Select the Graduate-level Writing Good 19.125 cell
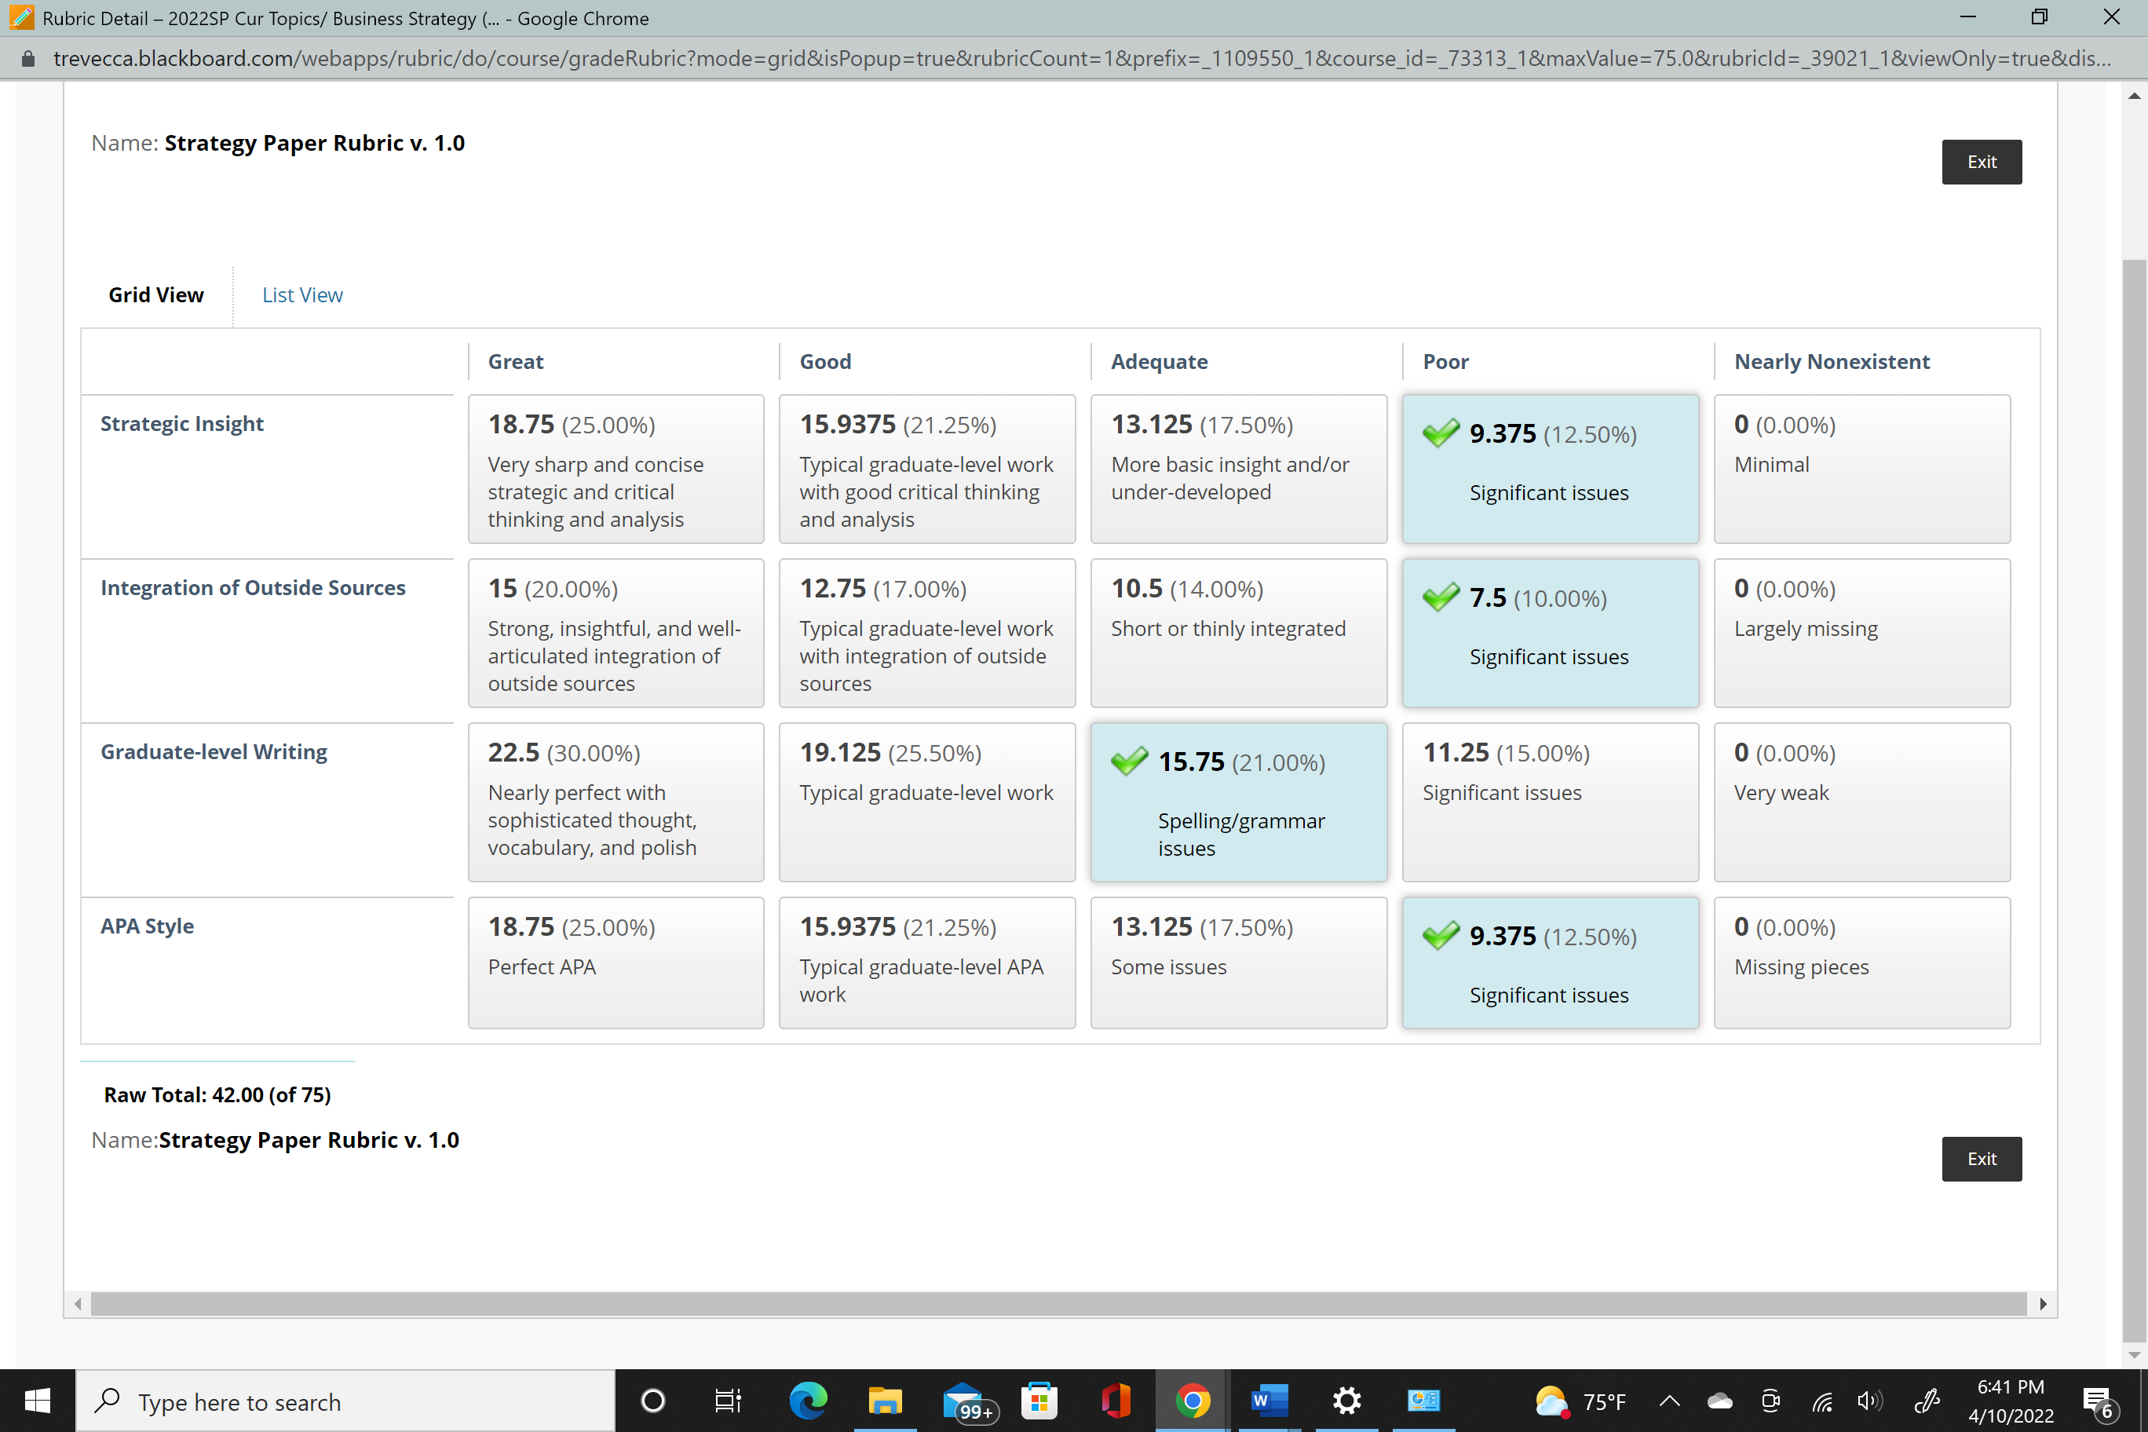 [x=927, y=802]
